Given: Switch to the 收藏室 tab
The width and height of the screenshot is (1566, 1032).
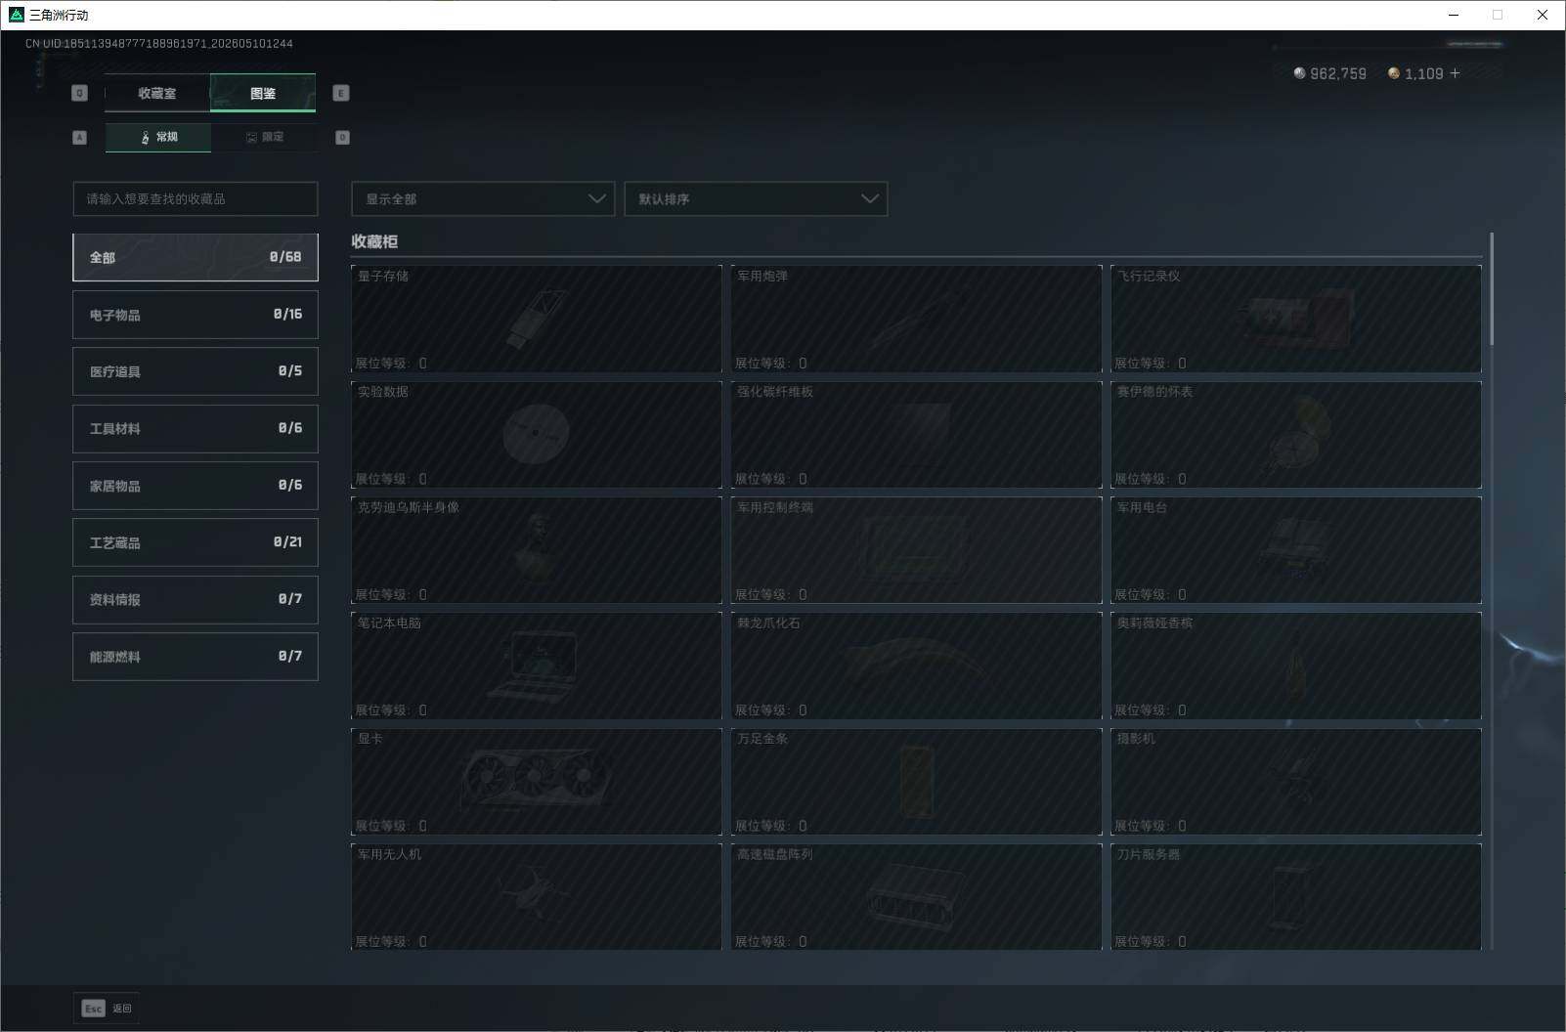Looking at the screenshot, I should point(156,93).
